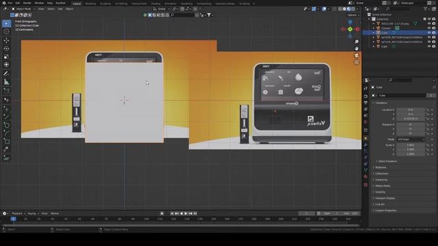
Task: Open rotation Mode XYZ Euler dropdown
Action: point(411,139)
